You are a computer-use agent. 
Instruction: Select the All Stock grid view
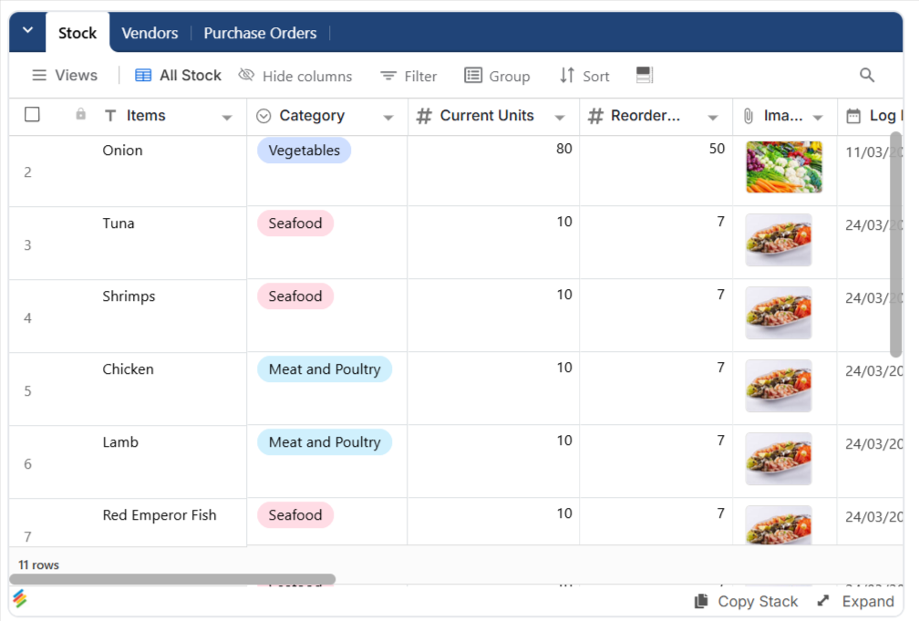(178, 75)
